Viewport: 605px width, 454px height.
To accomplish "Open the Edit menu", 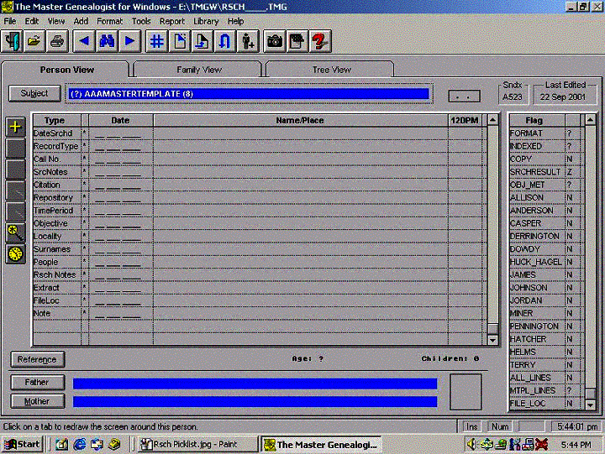I will (32, 21).
